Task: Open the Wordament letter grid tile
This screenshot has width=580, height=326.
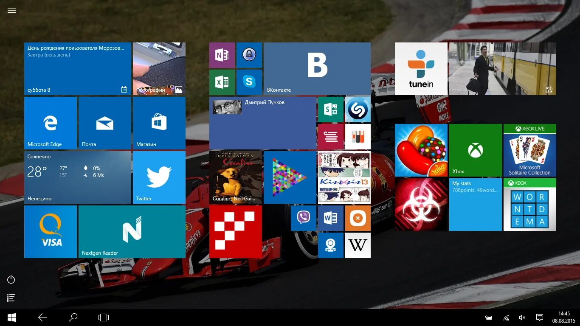Action: (530, 205)
